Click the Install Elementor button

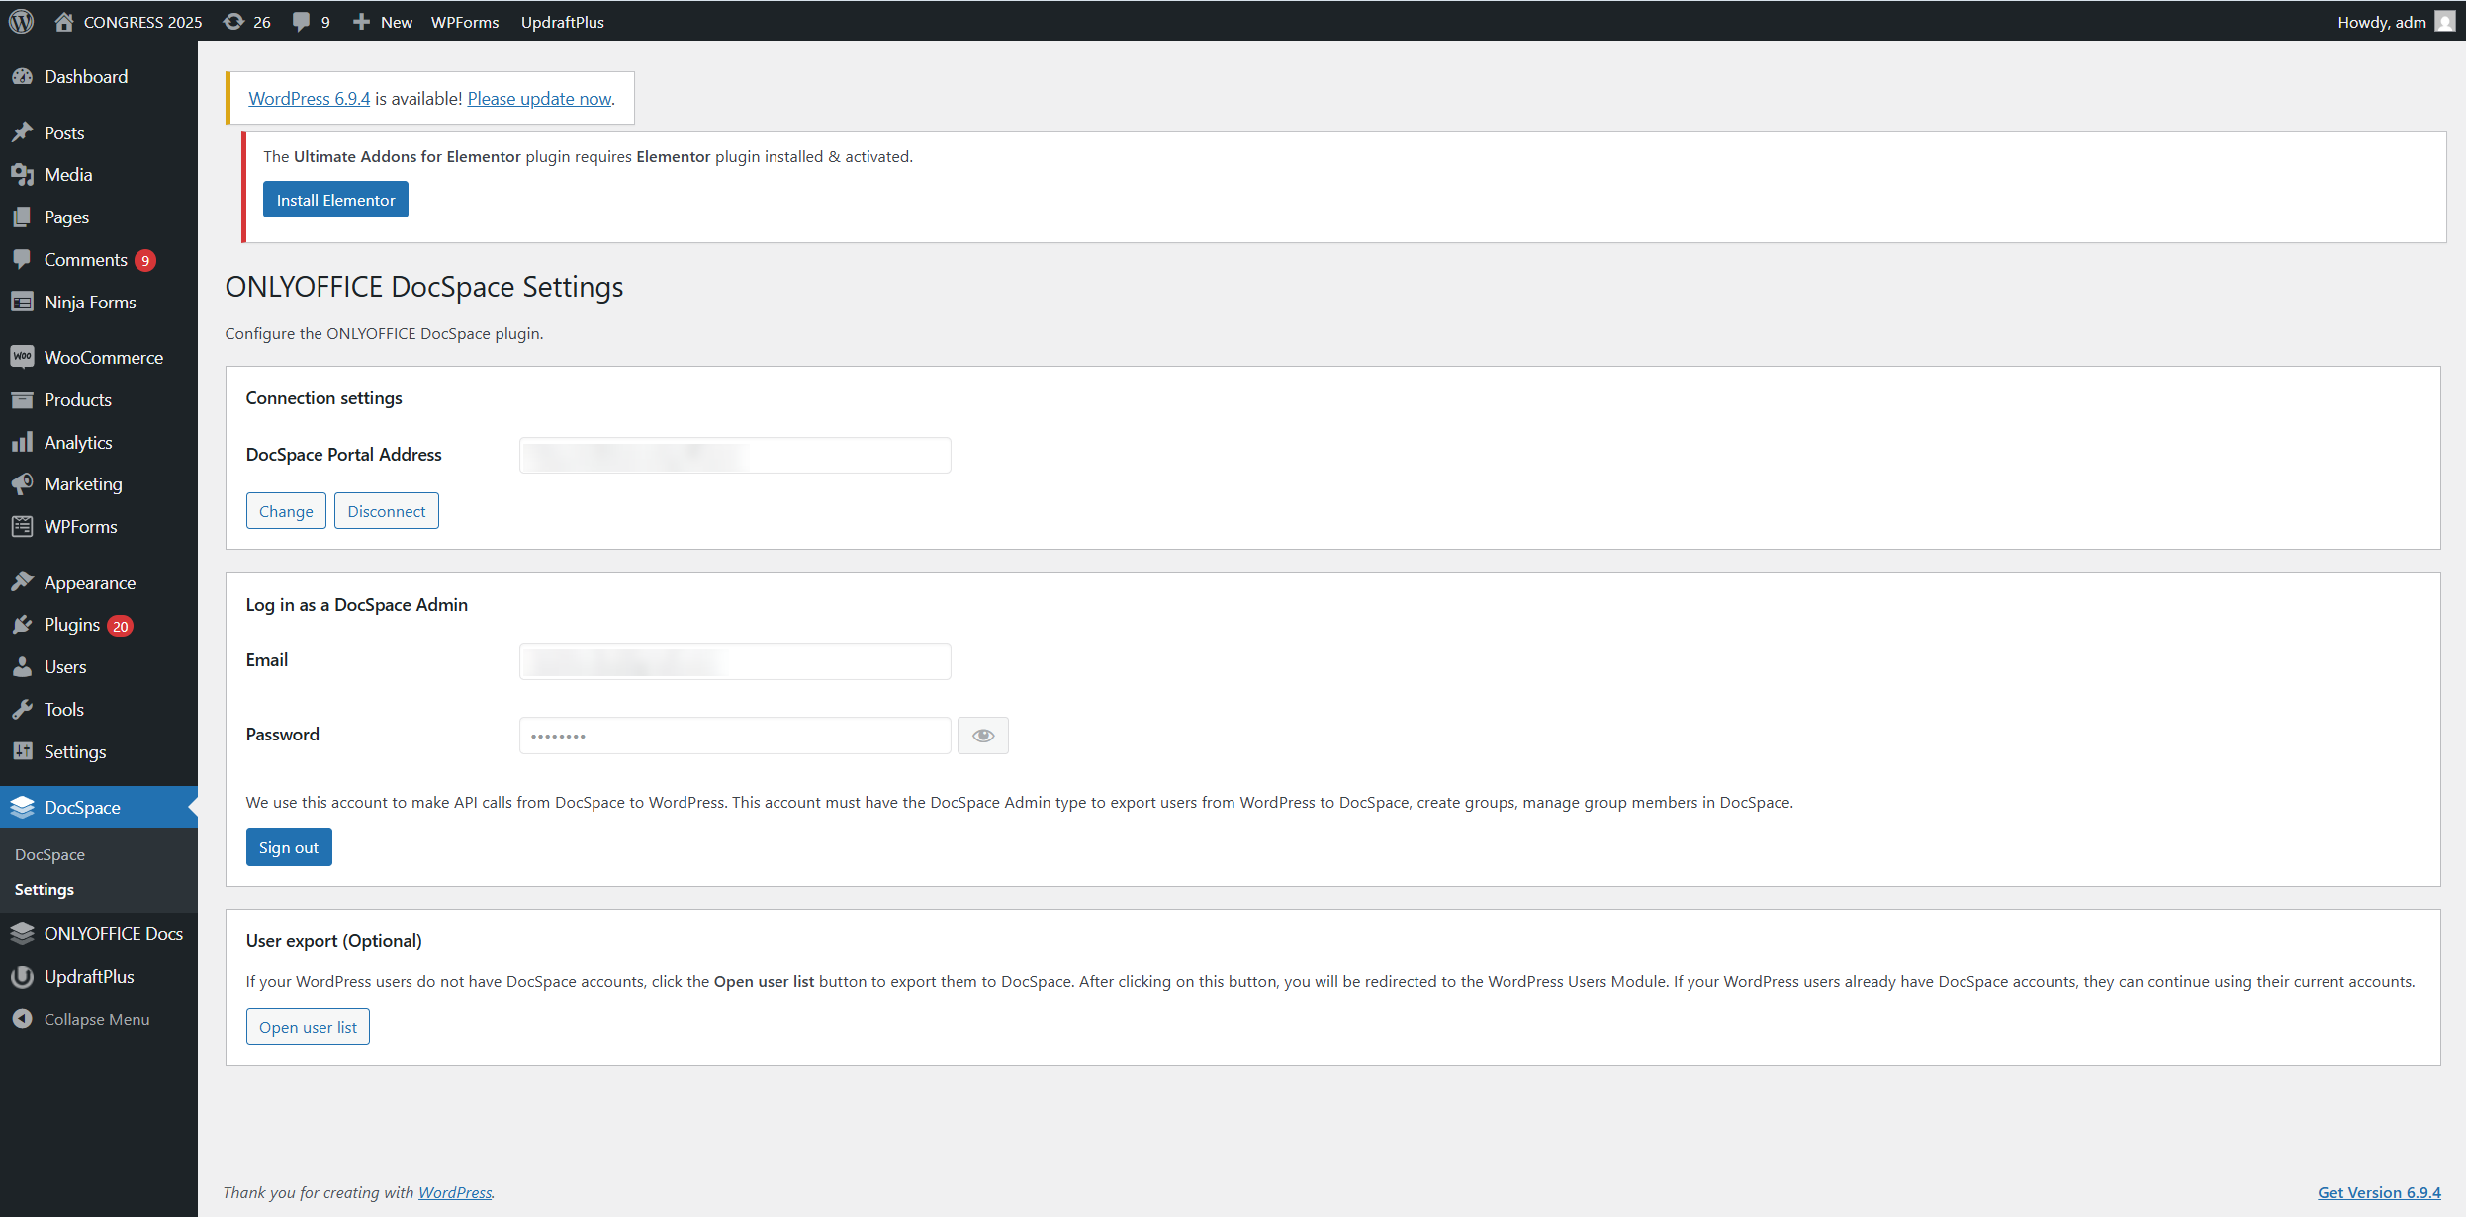pos(335,200)
